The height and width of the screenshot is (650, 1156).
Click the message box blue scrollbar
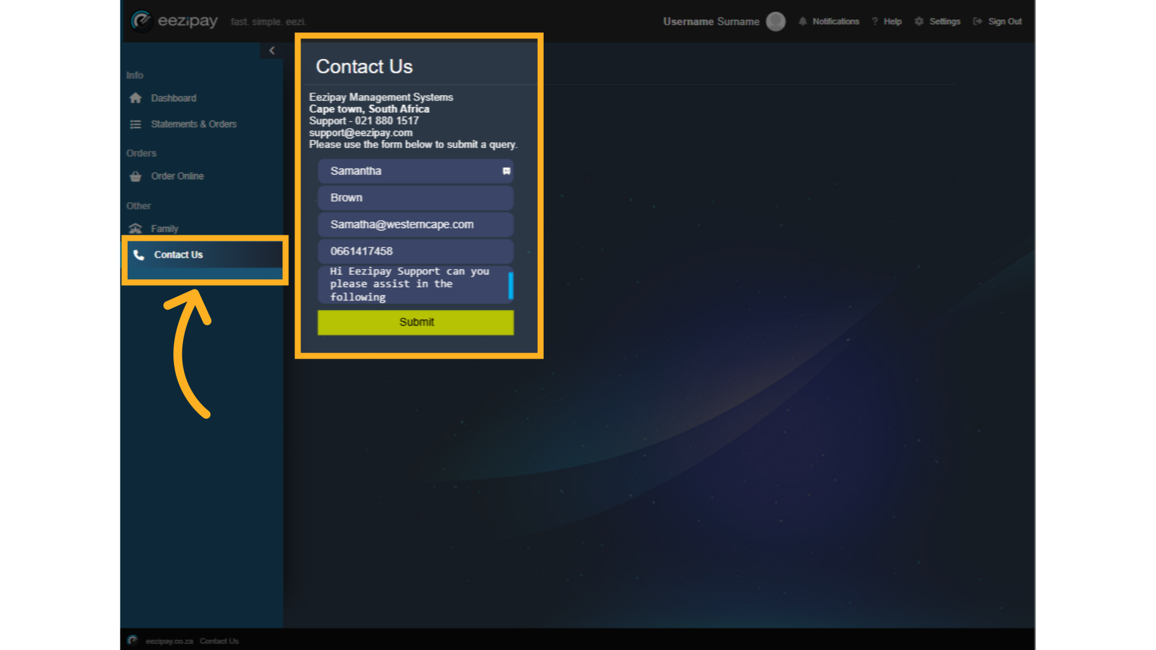point(511,286)
